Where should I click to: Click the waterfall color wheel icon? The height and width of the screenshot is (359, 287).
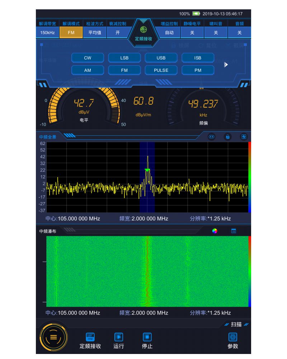coord(215,231)
